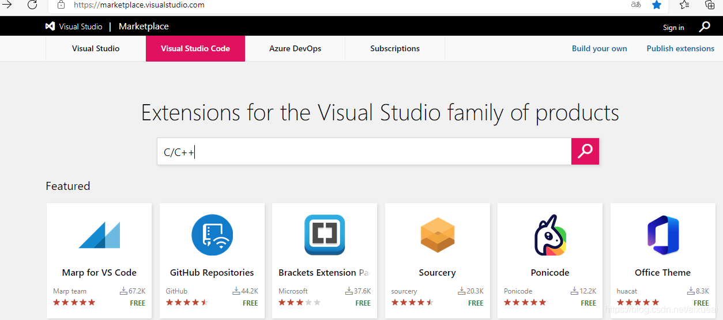Click FREE label on Marp card
The width and height of the screenshot is (723, 320).
pyautogui.click(x=138, y=303)
